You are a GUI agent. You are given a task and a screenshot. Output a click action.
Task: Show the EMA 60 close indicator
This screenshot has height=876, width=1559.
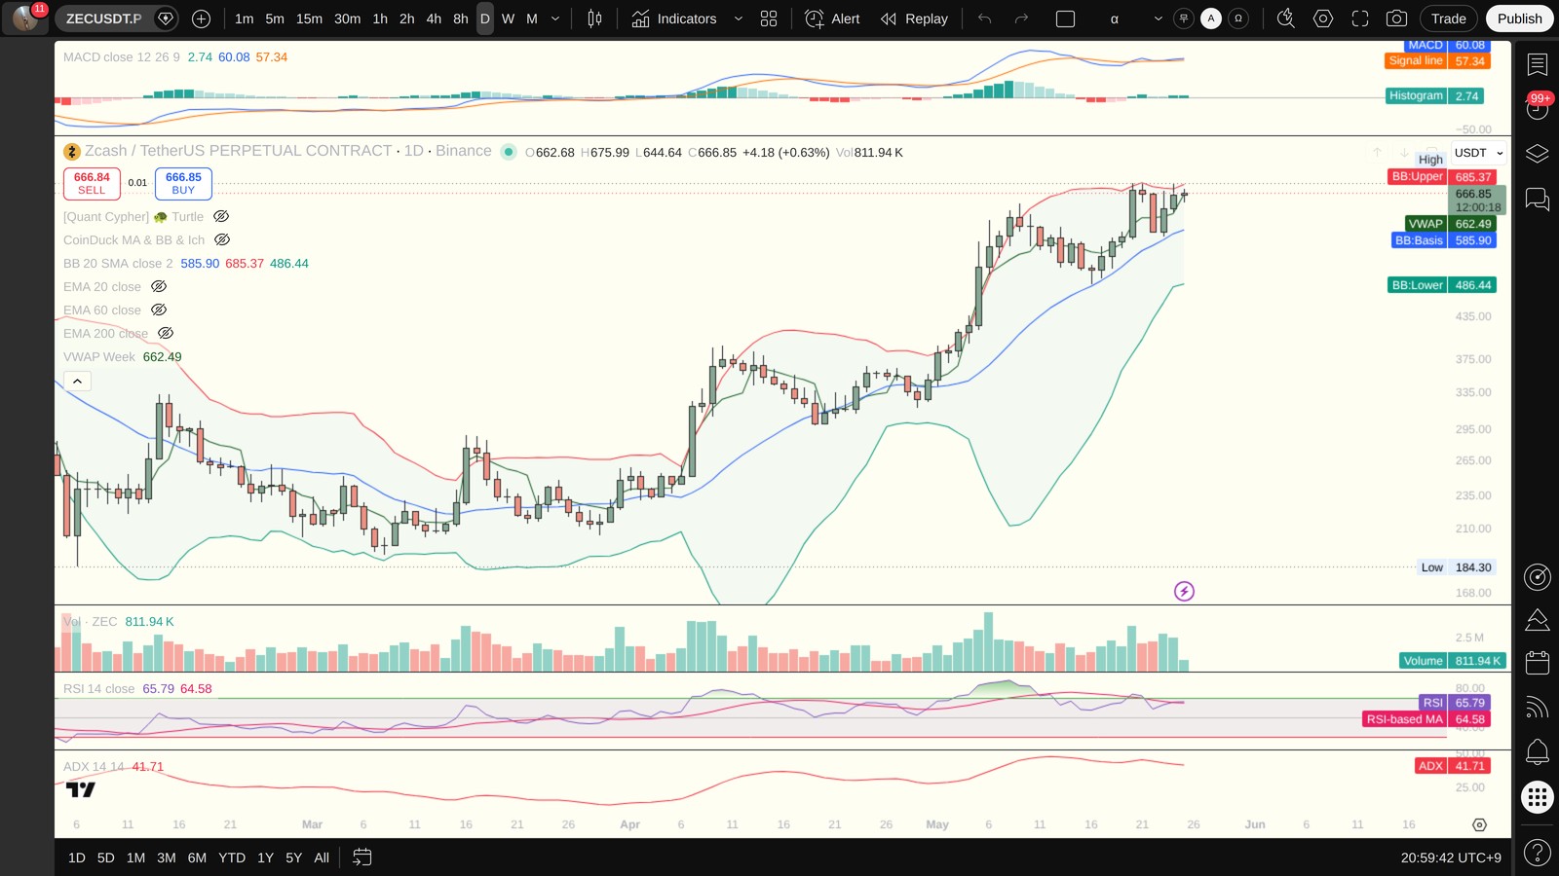coord(159,310)
